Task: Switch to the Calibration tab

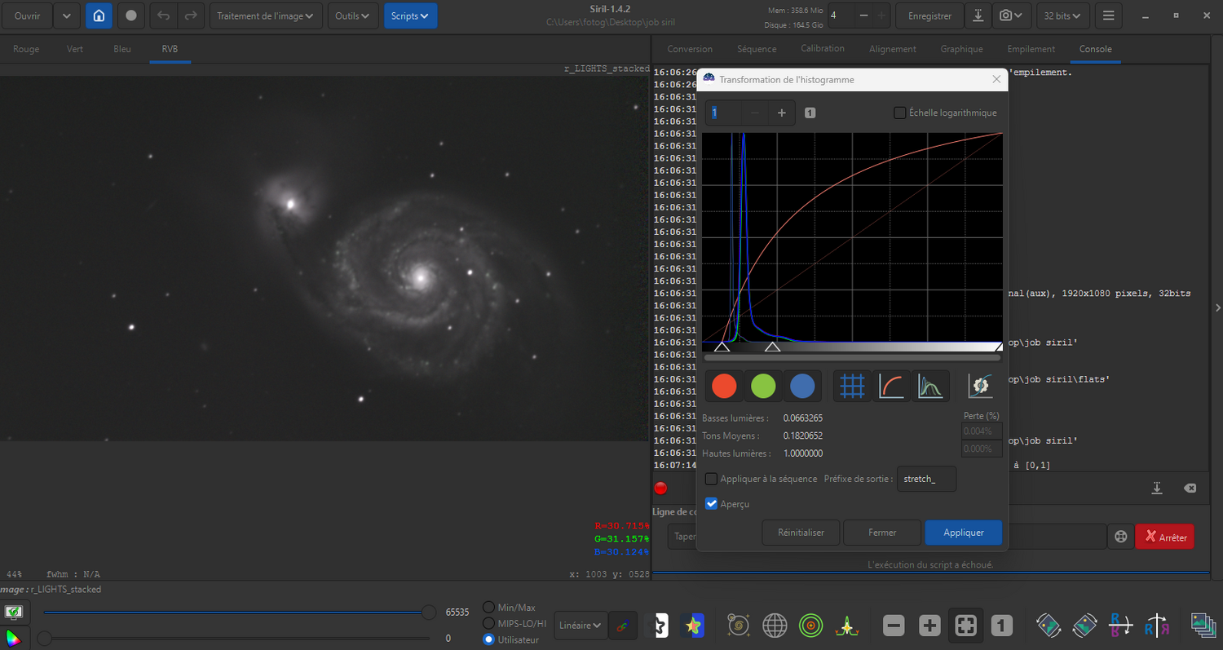Action: [822, 49]
